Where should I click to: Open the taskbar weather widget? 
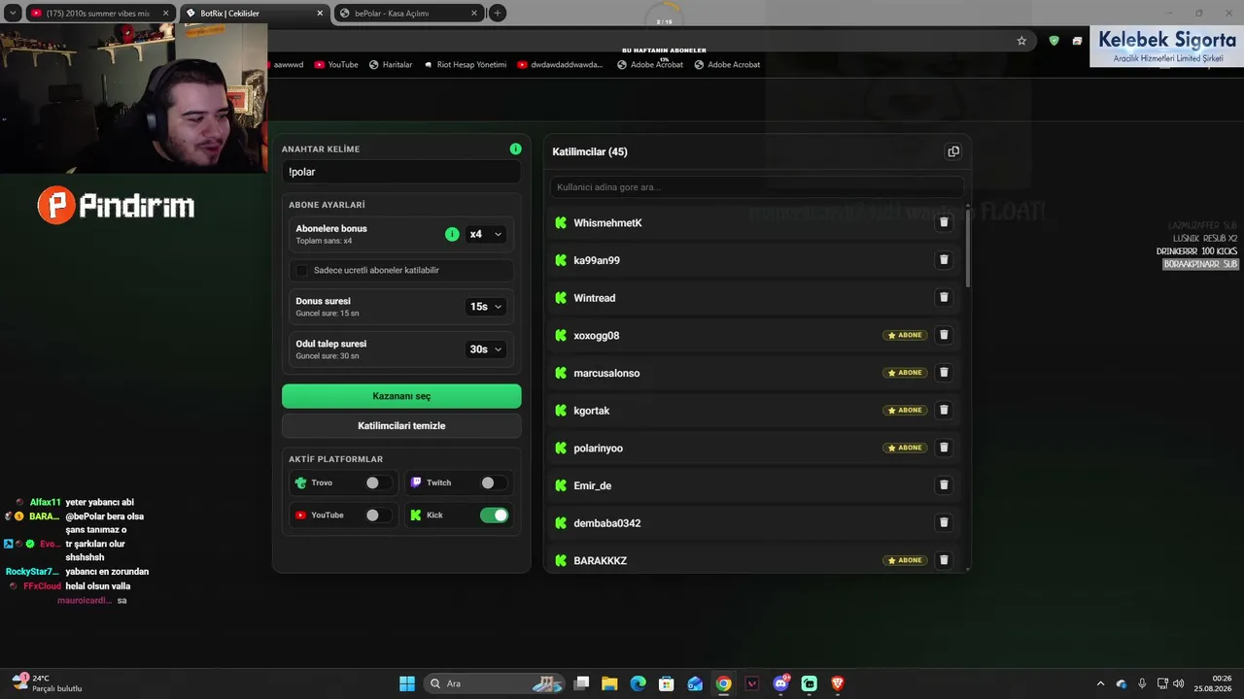47,683
